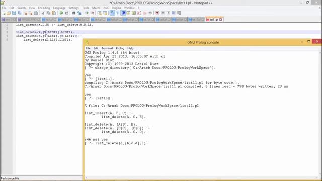Screen dimensions: 322x181
Task: Open the Language menu
Action: tap(59, 8)
